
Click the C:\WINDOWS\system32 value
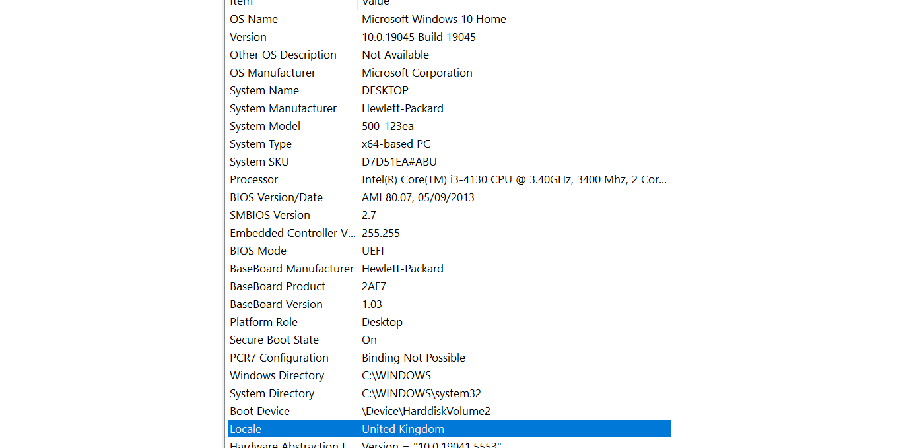[x=421, y=393]
